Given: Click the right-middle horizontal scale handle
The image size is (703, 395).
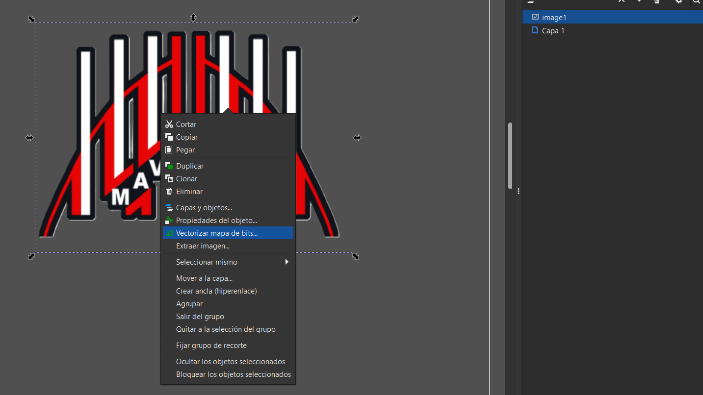Looking at the screenshot, I should pos(357,138).
